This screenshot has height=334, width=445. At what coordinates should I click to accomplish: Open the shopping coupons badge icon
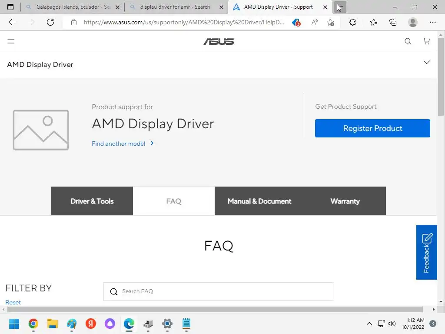pyautogui.click(x=296, y=22)
